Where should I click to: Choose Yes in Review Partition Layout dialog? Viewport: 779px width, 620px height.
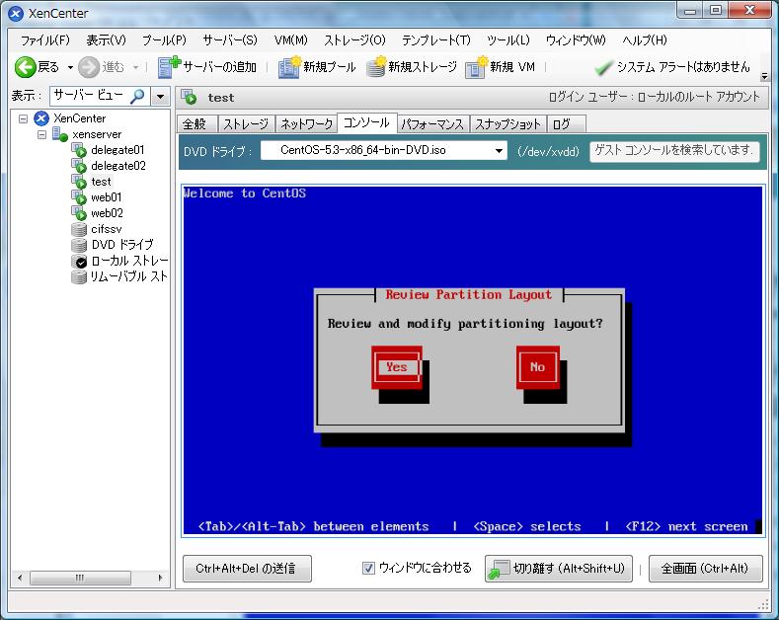tap(397, 367)
